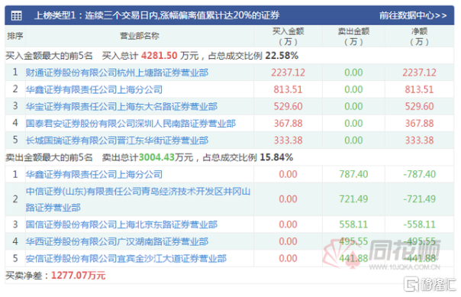Open 华鑫证券上海分公司 in the sell list

(x=94, y=174)
